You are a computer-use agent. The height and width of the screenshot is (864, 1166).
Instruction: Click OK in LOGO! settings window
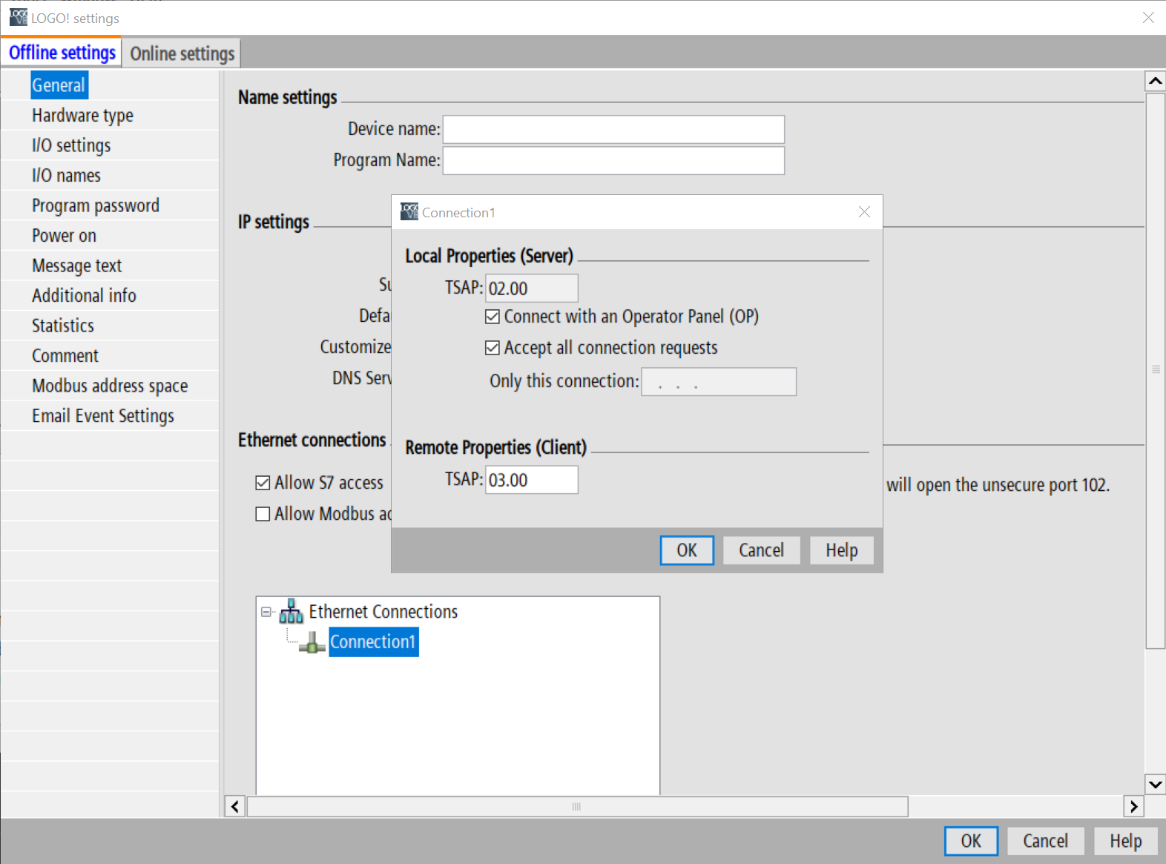coord(971,841)
